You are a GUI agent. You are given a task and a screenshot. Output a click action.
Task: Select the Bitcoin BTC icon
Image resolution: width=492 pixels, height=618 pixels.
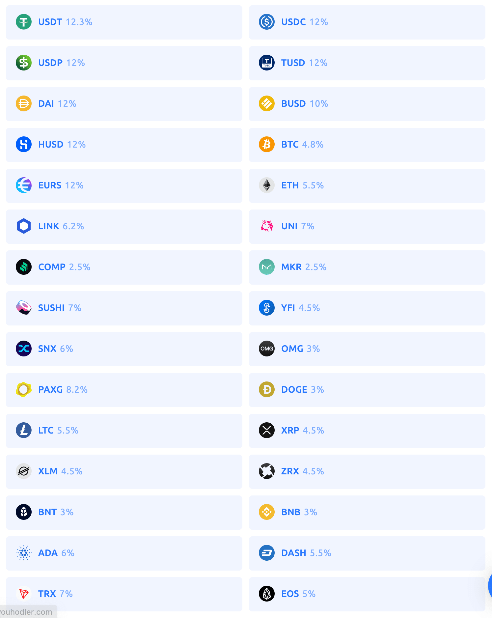pos(266,144)
